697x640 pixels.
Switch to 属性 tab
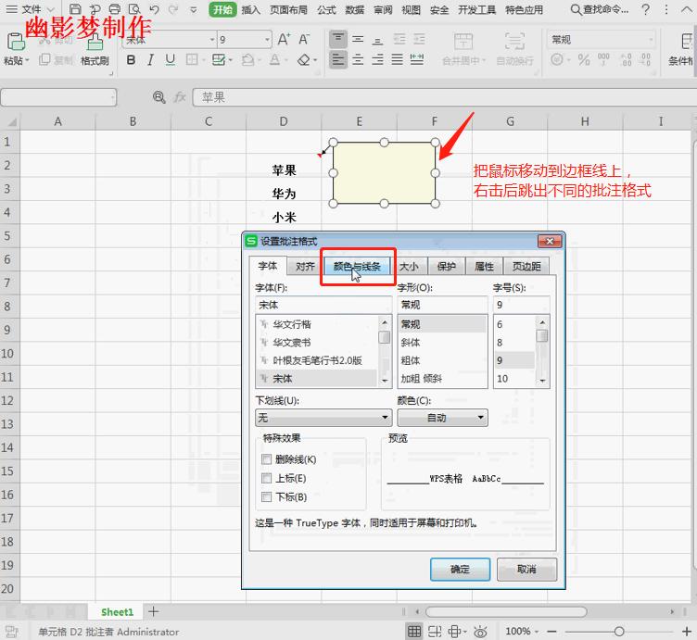pos(484,266)
